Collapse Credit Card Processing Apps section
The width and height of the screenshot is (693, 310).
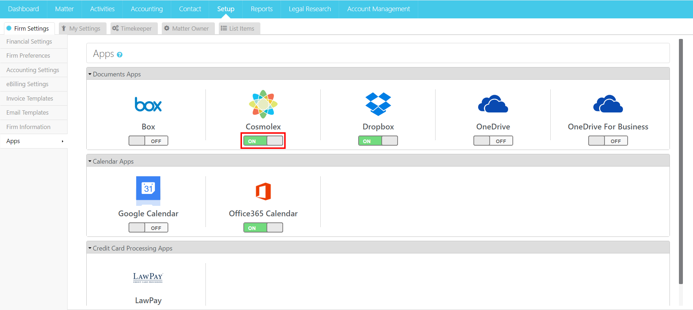(x=90, y=248)
